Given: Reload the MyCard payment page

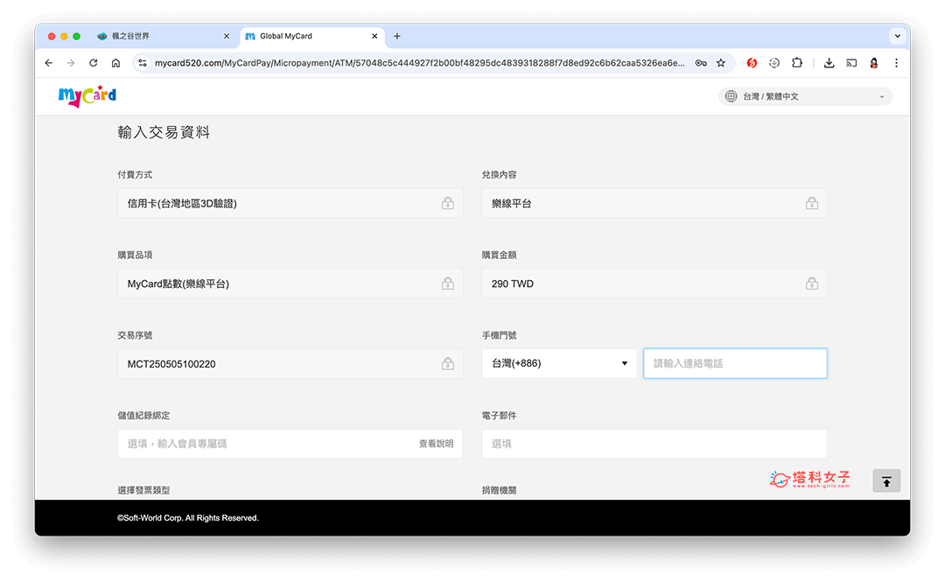Looking at the screenshot, I should tap(94, 63).
